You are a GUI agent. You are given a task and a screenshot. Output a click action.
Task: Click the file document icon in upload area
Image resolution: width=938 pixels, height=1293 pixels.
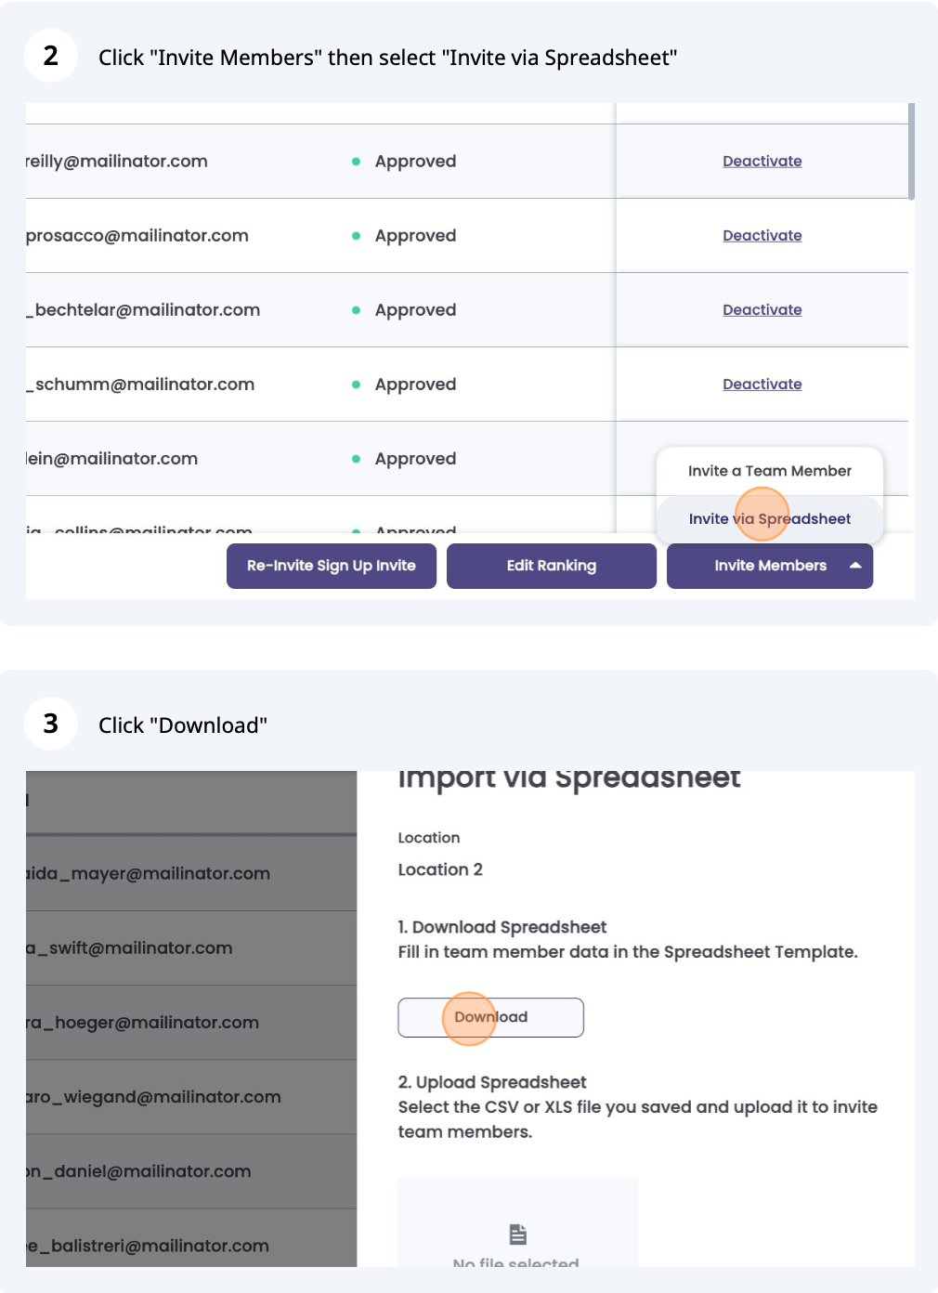tap(517, 1234)
